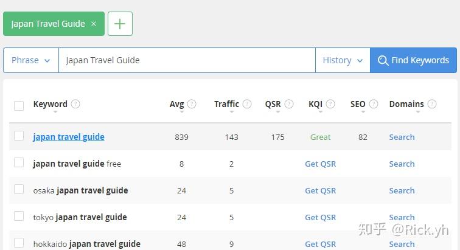This screenshot has height=250, width=460.
Task: Open the japan travel guide keyword link
Action: 69,137
